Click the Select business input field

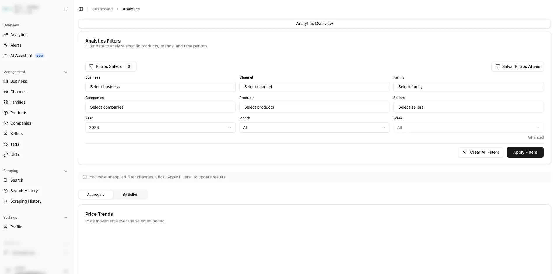pos(160,87)
